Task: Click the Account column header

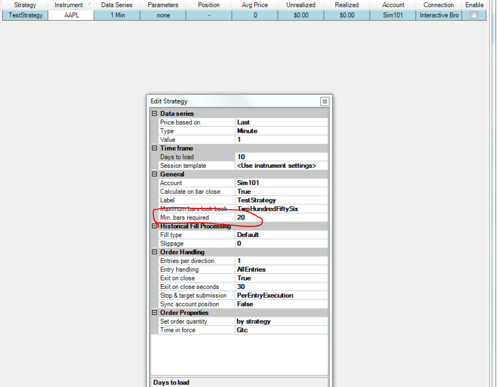Action: [393, 5]
